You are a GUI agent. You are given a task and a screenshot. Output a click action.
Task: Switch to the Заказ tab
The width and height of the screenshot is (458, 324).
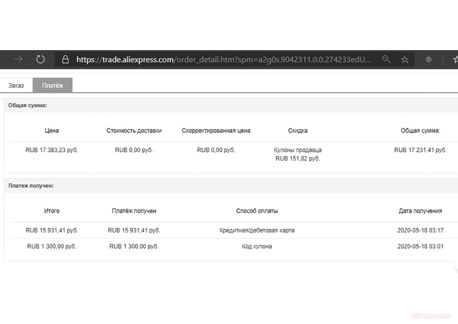[x=16, y=85]
